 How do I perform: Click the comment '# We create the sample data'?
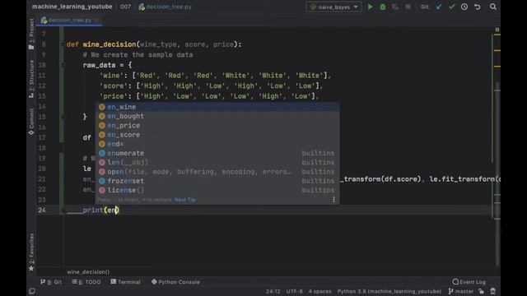(x=138, y=55)
